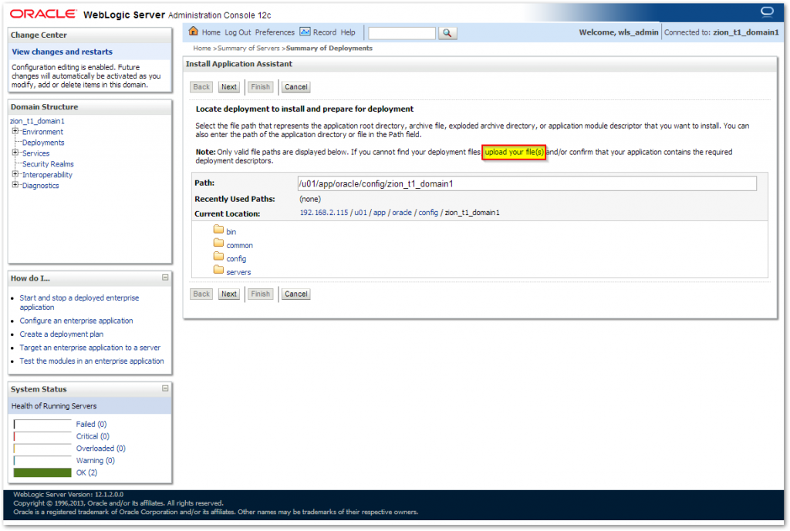Open the servers folder icon
The width and height of the screenshot is (790, 531).
point(218,271)
